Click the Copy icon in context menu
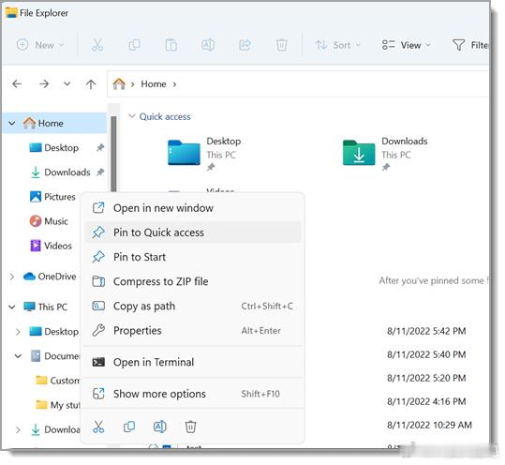505x465 pixels. [x=129, y=427]
